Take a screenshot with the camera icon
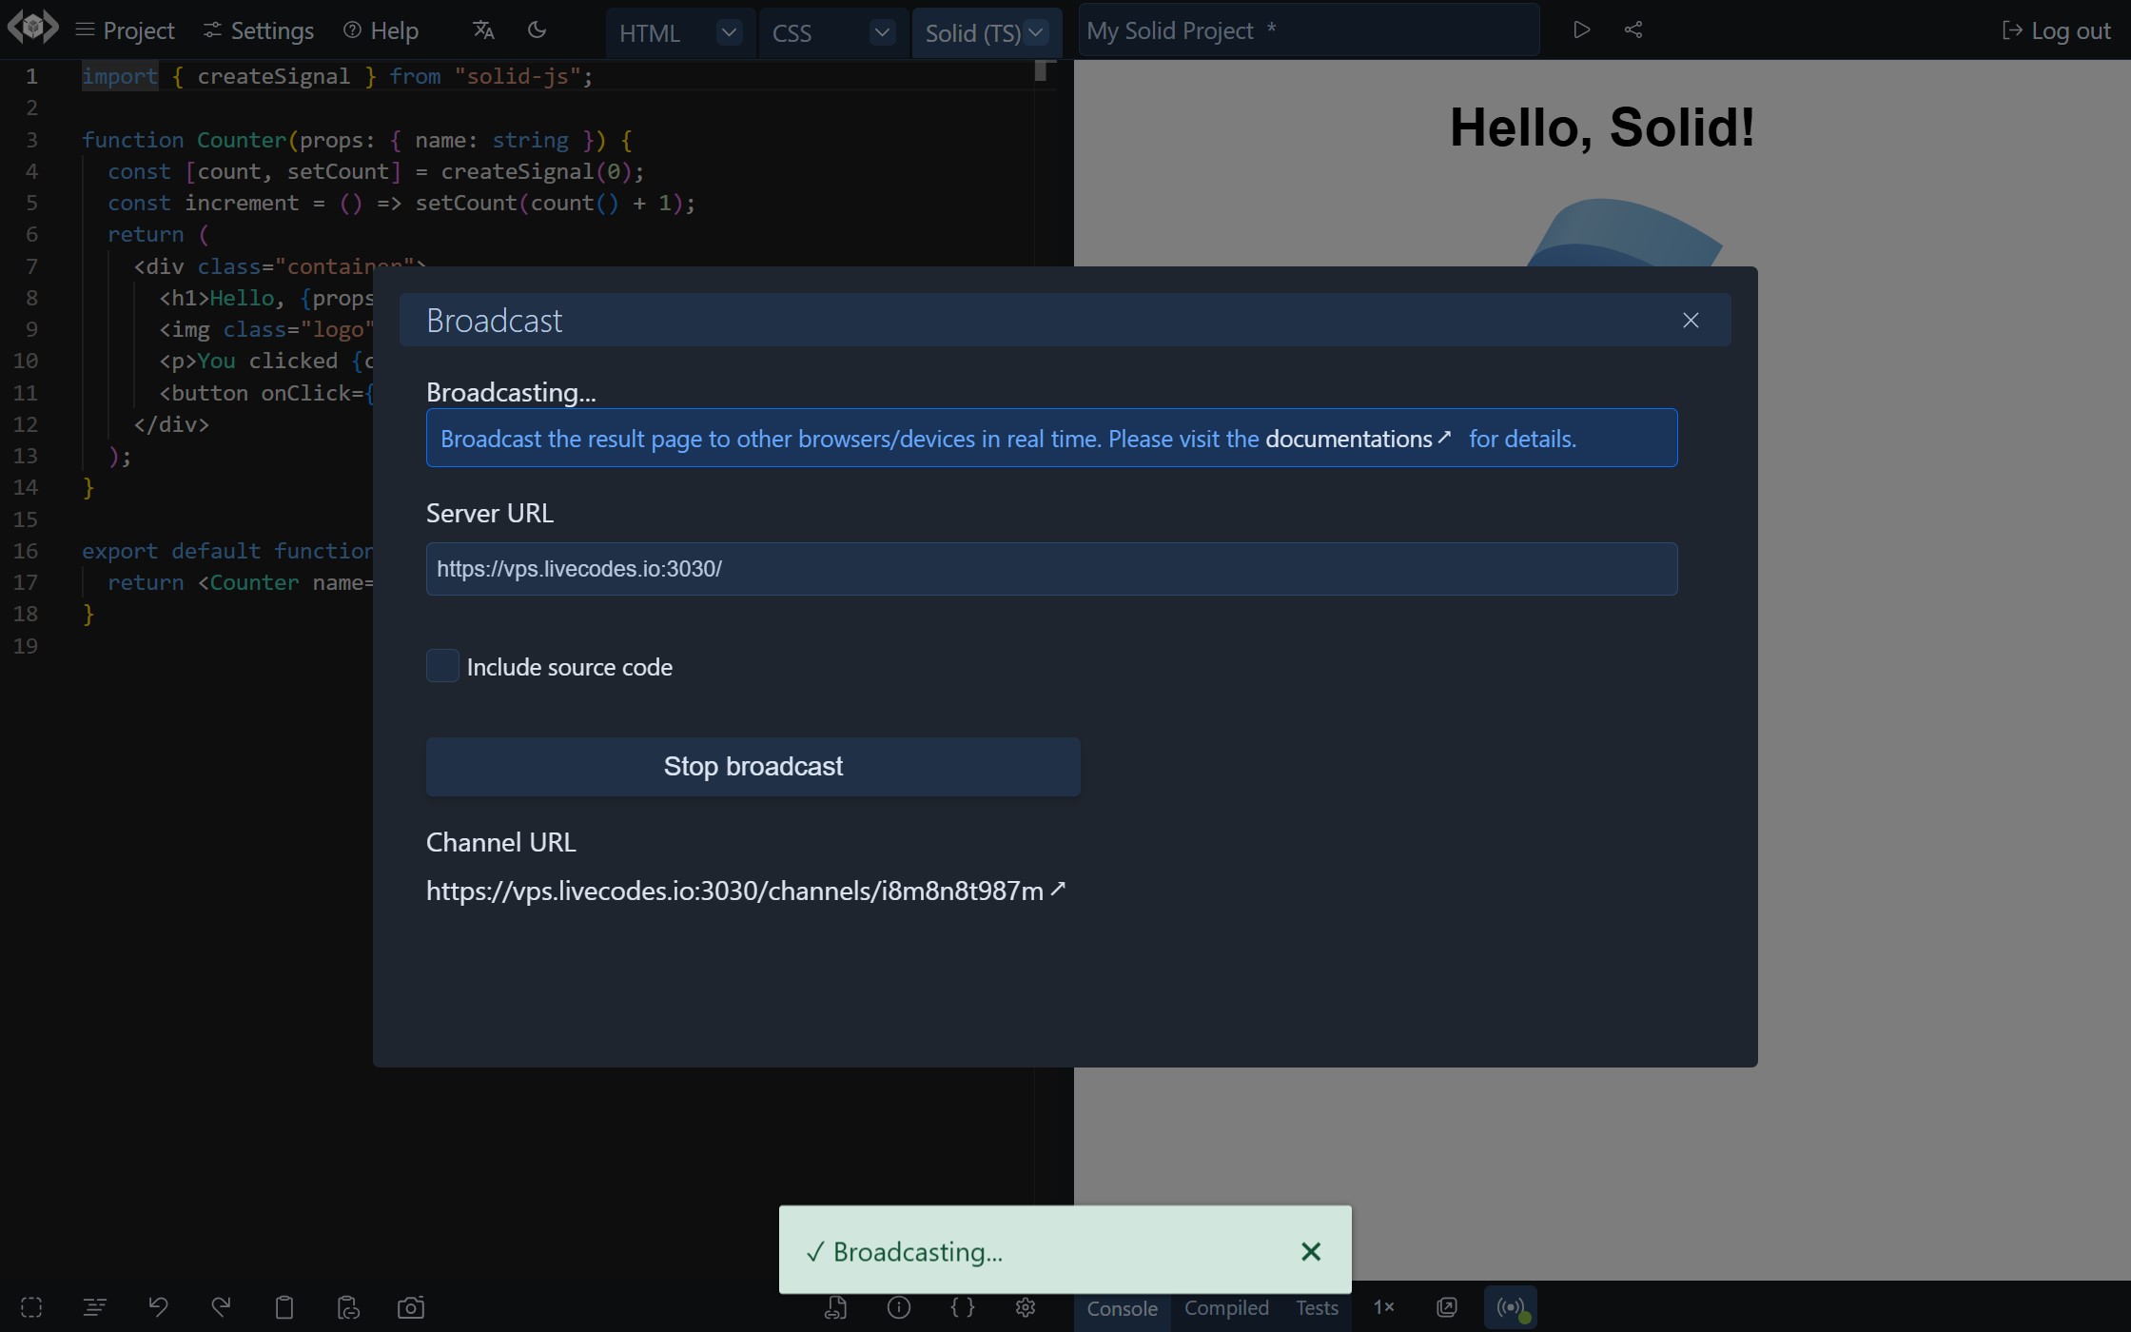 (x=410, y=1306)
